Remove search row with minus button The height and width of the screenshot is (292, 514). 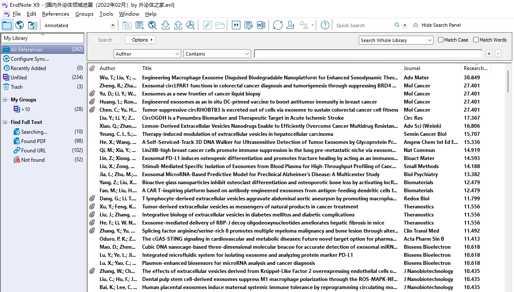pos(498,54)
